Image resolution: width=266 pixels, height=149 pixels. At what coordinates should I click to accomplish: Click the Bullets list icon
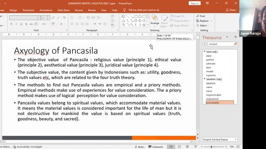point(72,17)
